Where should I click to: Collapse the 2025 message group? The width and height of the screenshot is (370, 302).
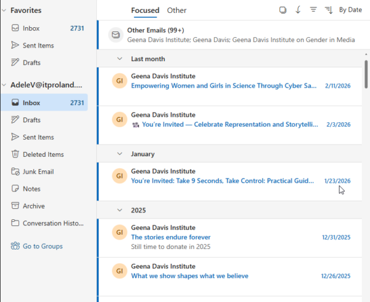pos(120,210)
